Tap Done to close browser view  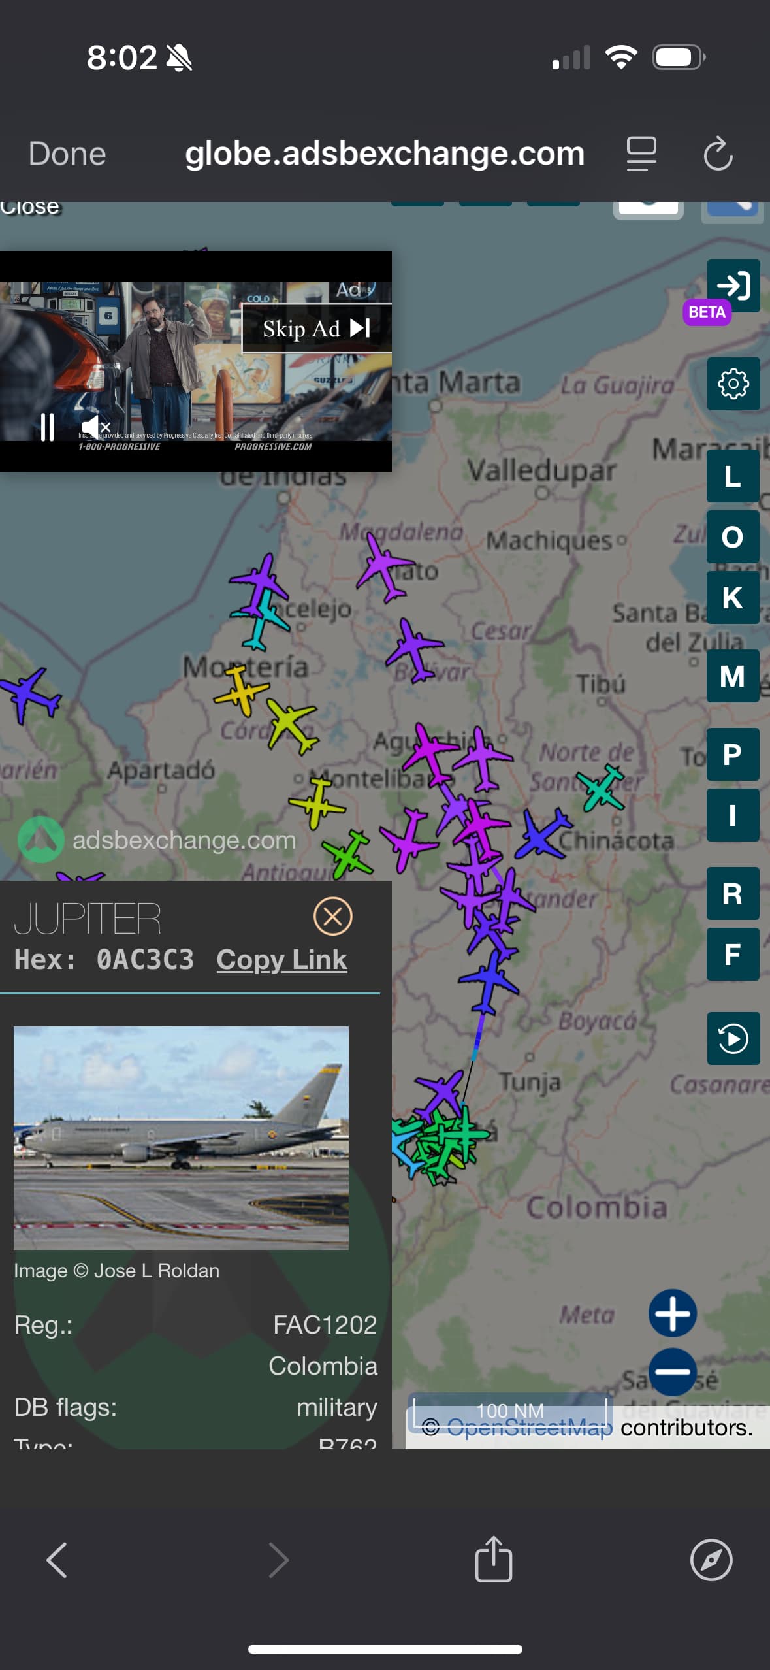pos(67,154)
